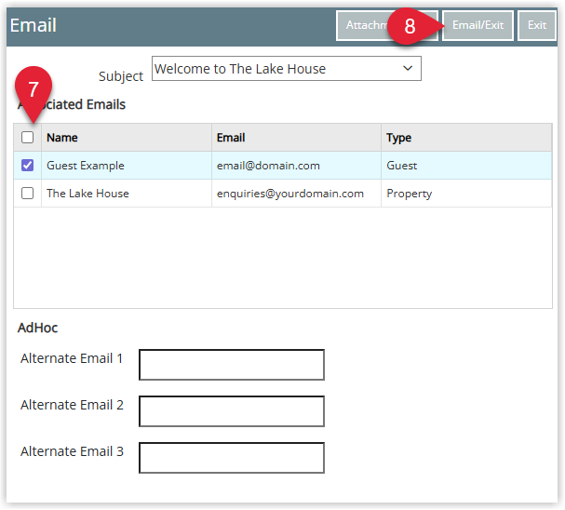Click the Property type cell
This screenshot has height=510, width=565.
tap(466, 194)
